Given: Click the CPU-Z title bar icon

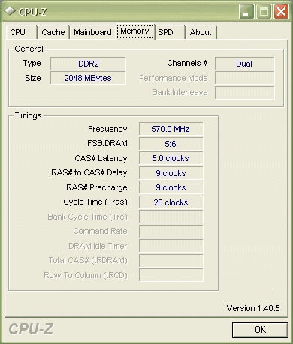Looking at the screenshot, I should point(10,11).
